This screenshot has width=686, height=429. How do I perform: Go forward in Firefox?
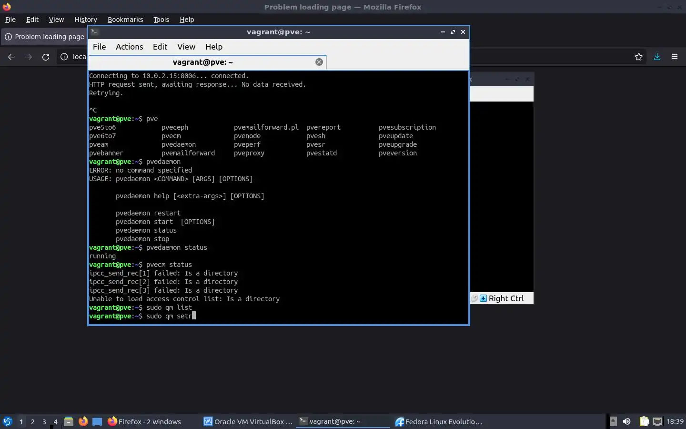coord(29,57)
